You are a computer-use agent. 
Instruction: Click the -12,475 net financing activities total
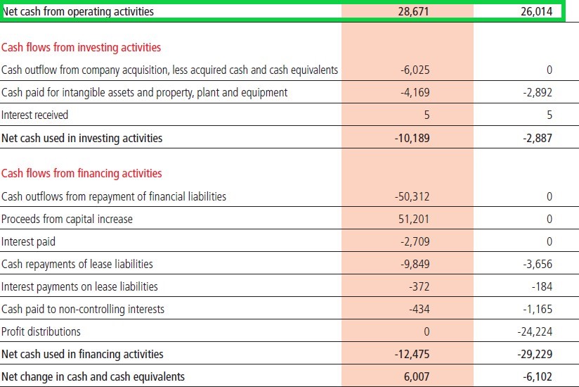[412, 354]
